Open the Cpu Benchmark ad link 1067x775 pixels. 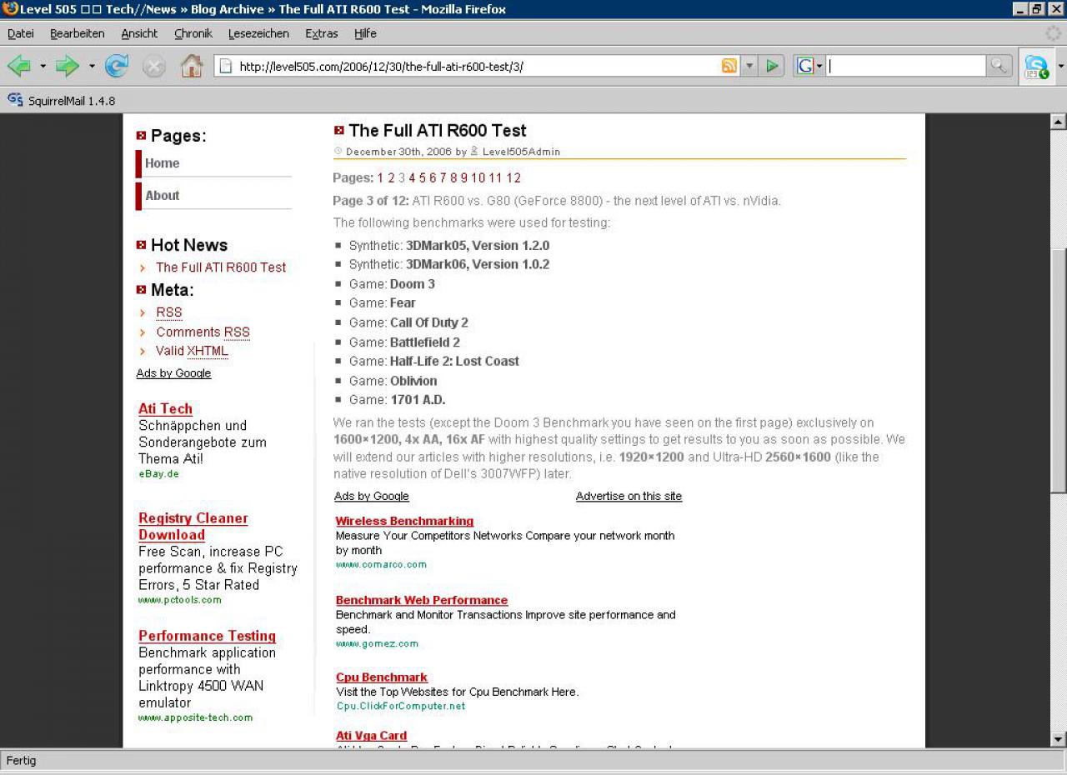pyautogui.click(x=382, y=677)
